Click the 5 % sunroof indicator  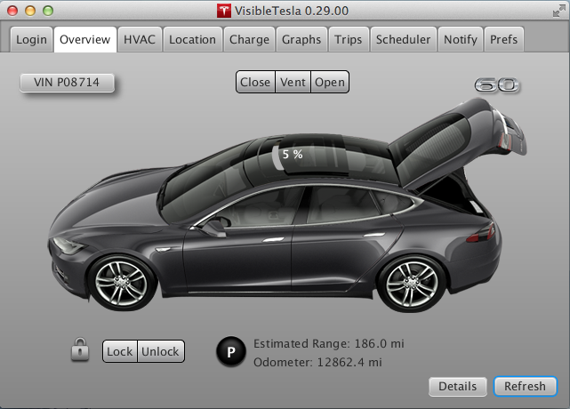[x=293, y=154]
